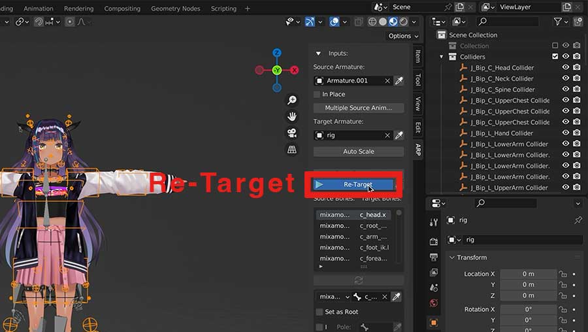Toggle X-ray display icon
This screenshot has width=588, height=332.
[x=358, y=22]
